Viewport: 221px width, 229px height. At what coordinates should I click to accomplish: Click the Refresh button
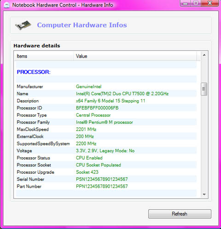[x=180, y=214]
